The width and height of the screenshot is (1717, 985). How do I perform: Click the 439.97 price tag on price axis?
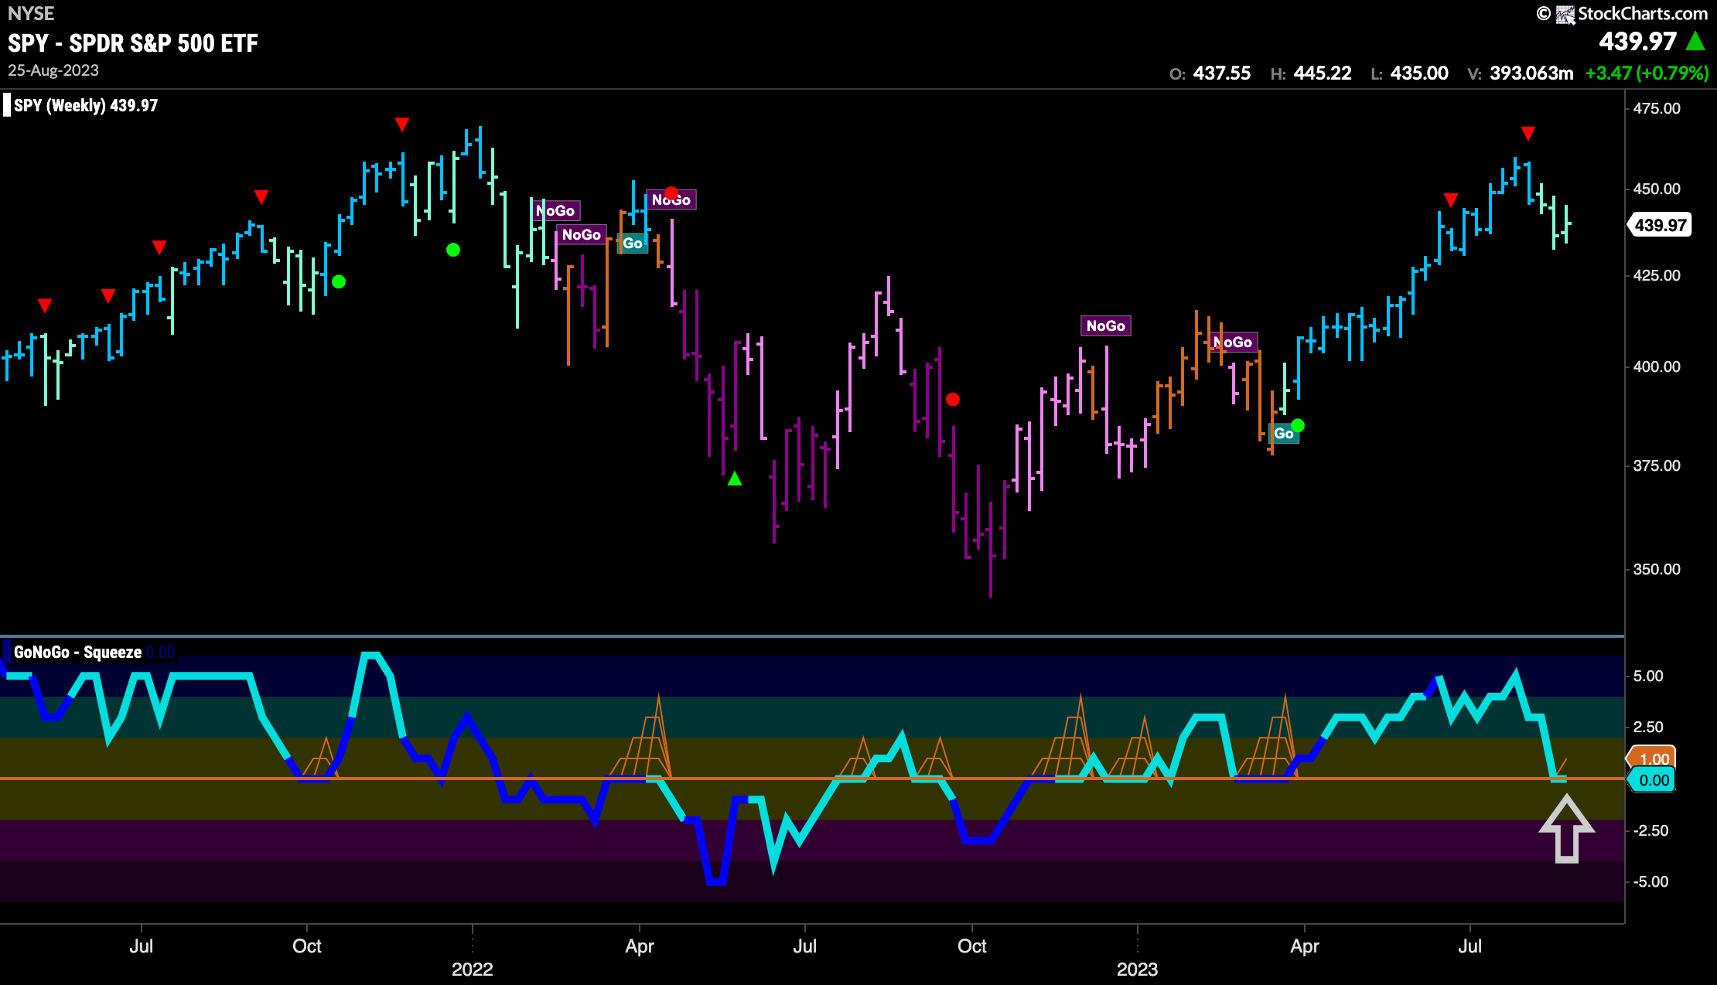pyautogui.click(x=1661, y=225)
